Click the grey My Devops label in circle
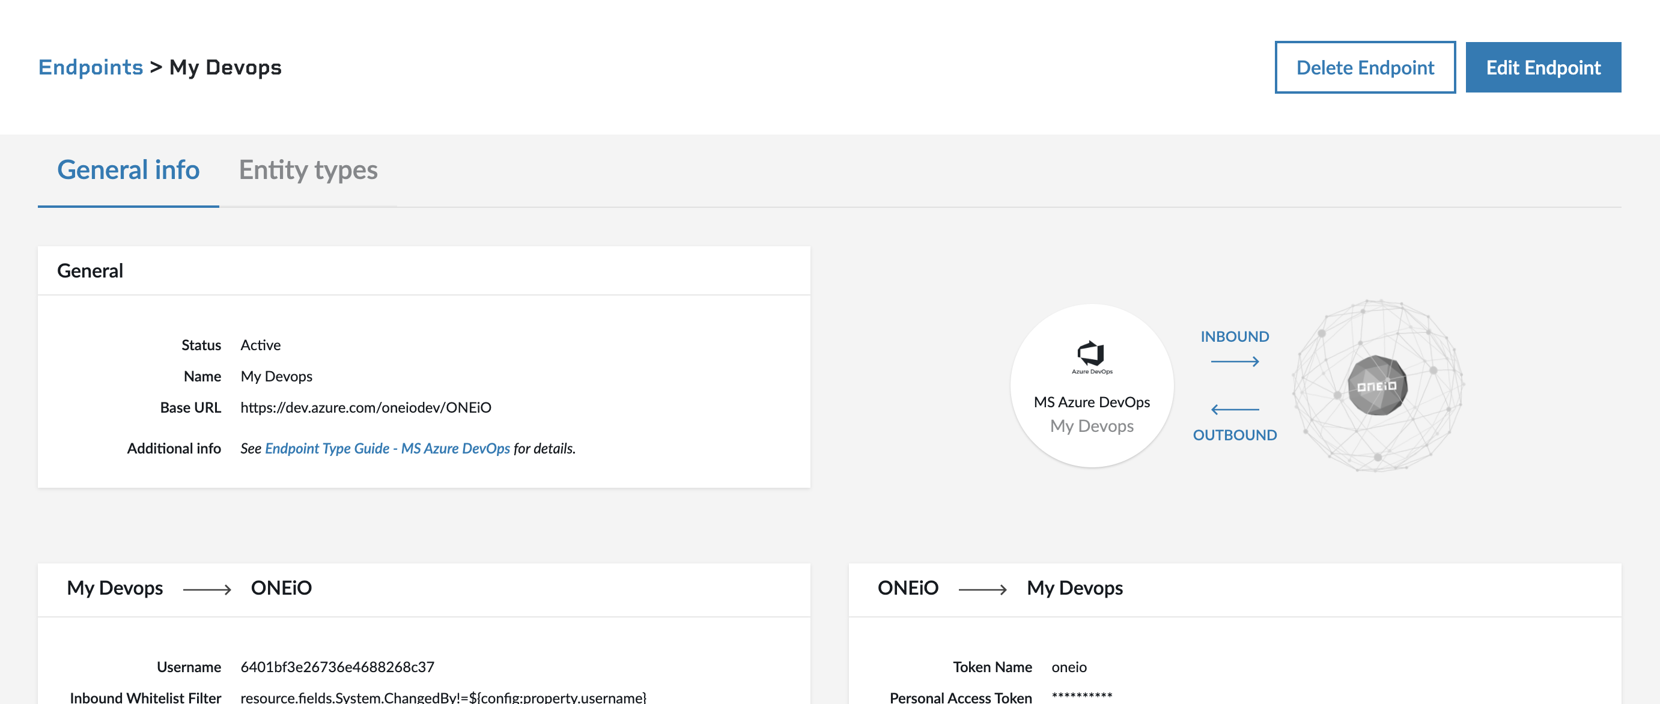This screenshot has height=704, width=1660. tap(1092, 426)
